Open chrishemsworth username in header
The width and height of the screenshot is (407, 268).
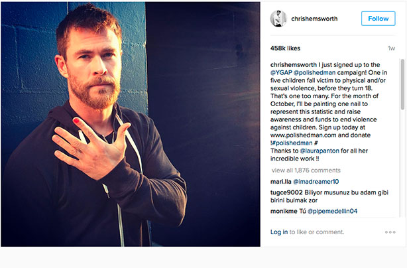[314, 19]
